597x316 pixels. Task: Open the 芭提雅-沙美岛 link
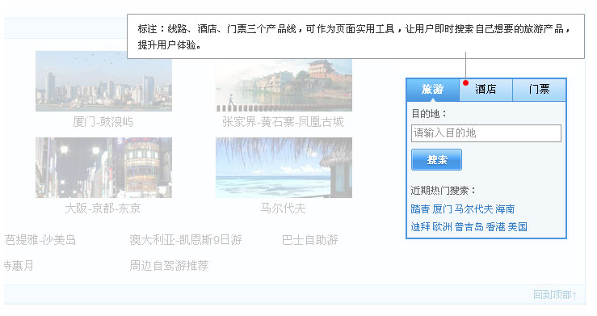[x=40, y=240]
